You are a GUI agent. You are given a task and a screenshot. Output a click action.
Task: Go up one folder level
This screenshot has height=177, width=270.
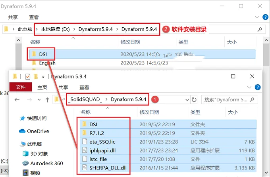[48, 100]
